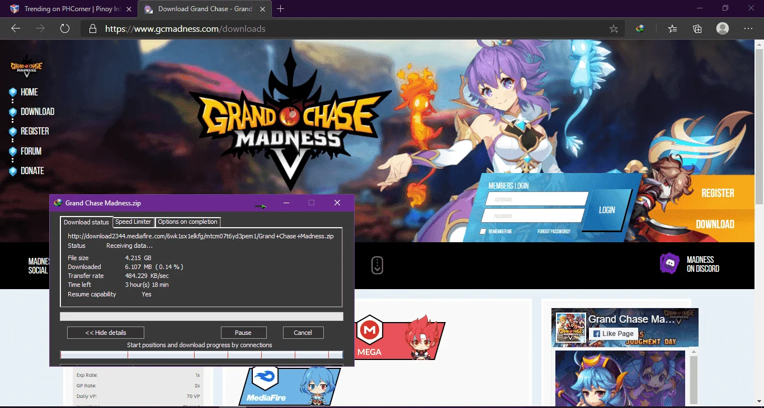
Task: Open the Grand Chase Ma... Facebook page title
Action: click(x=631, y=319)
